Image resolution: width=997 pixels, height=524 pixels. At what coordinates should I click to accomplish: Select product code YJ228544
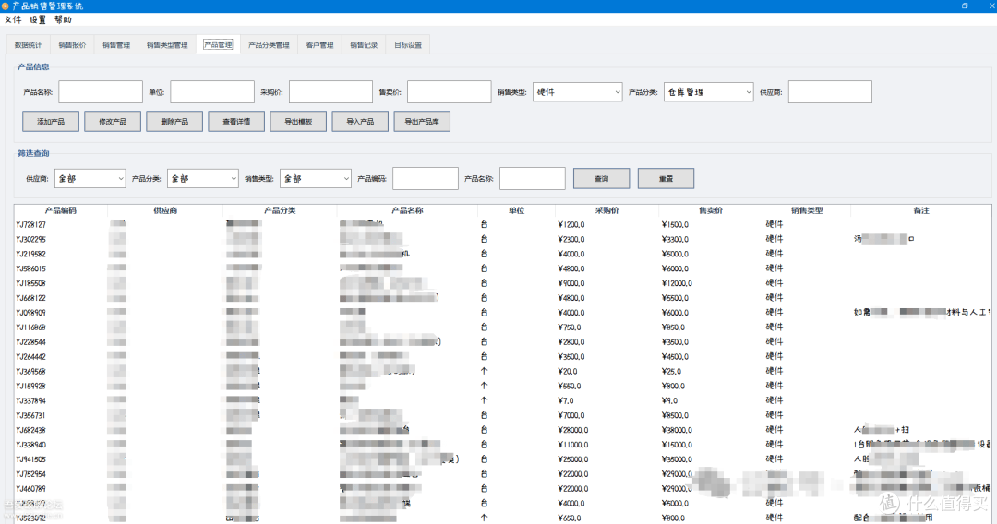(x=30, y=342)
